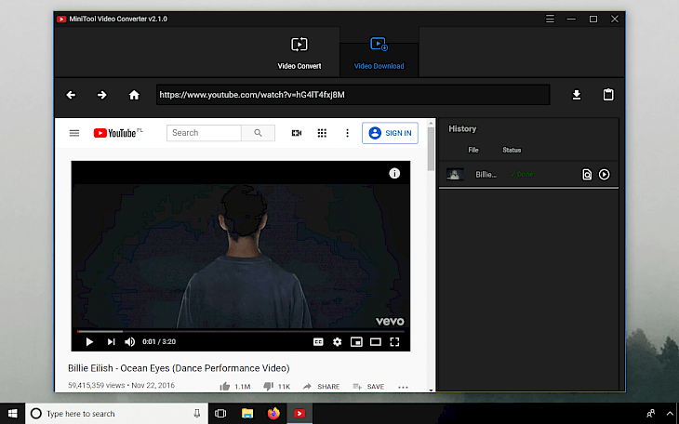Click MiniTool Video Converter taskbar icon
Screen dimensions: 679x424
click(300, 413)
